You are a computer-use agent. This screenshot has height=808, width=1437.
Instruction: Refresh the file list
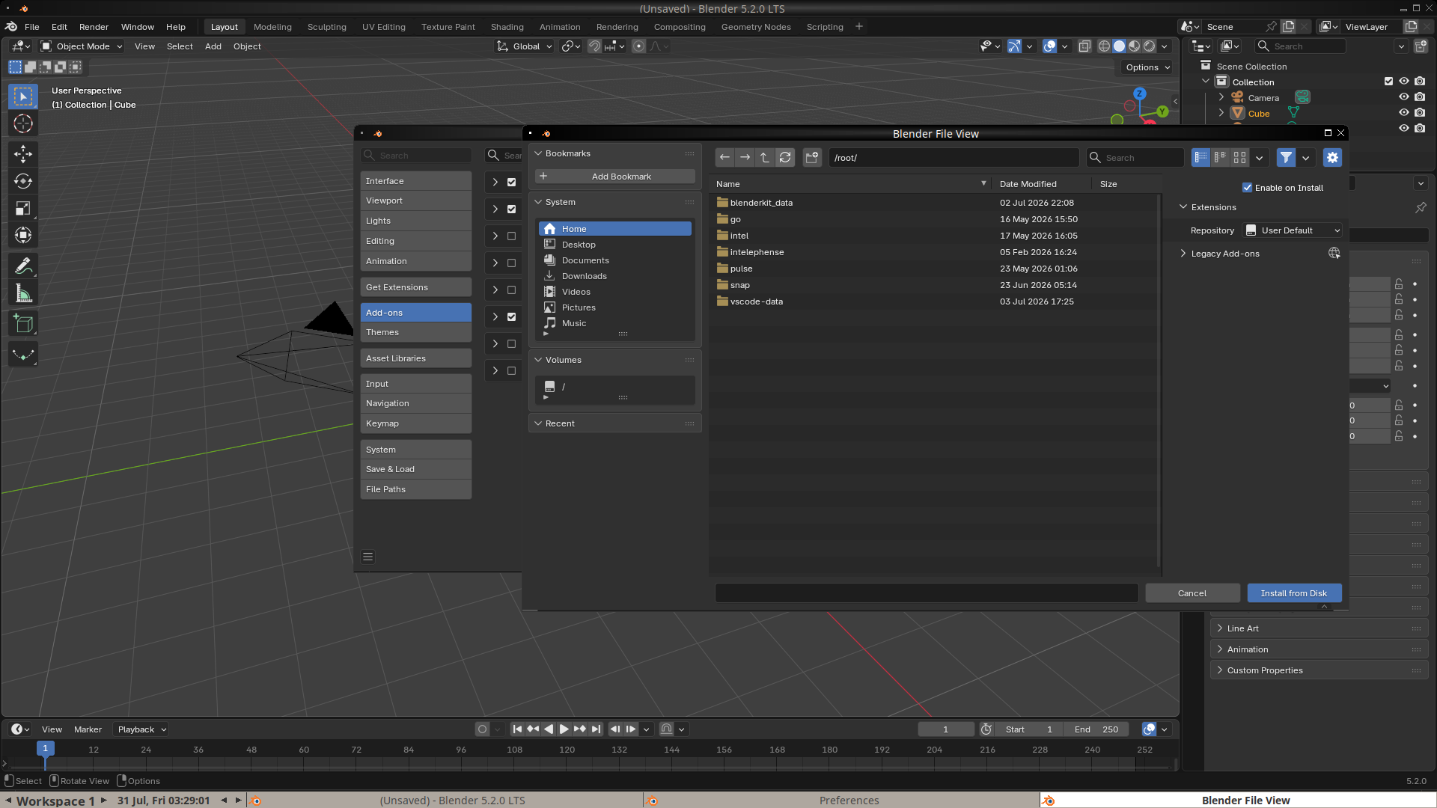click(785, 158)
